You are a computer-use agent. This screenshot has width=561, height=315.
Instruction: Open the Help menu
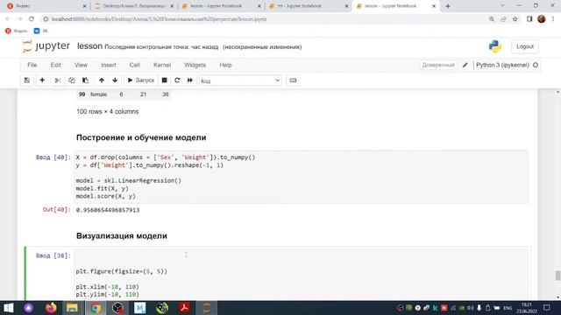tap(225, 65)
